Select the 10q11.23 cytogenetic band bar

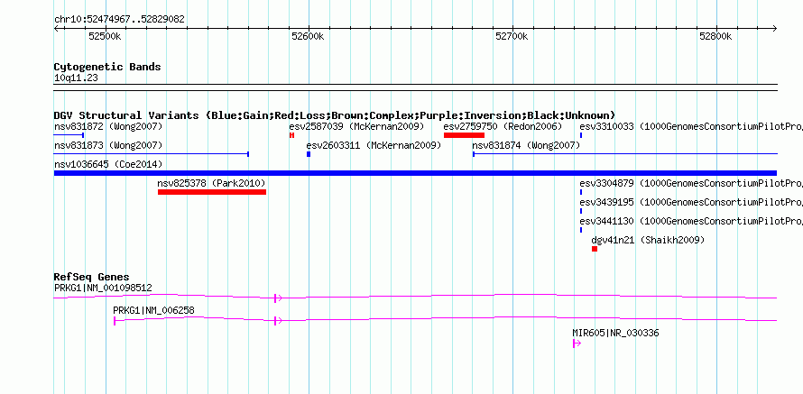point(415,87)
